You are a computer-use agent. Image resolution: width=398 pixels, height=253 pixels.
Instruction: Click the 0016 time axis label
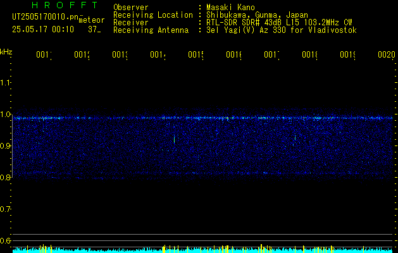234,54
